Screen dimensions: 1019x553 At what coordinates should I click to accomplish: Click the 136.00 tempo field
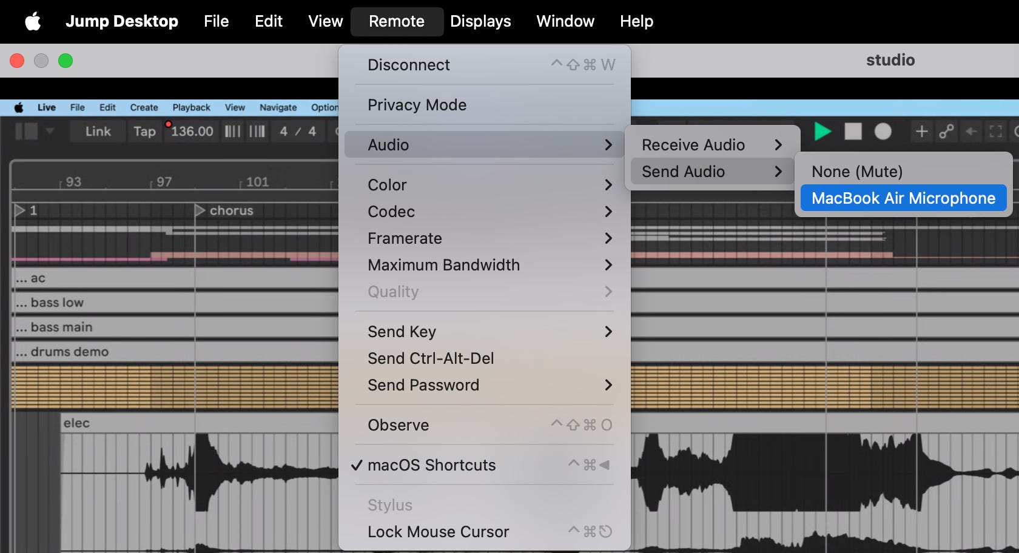[x=192, y=131]
